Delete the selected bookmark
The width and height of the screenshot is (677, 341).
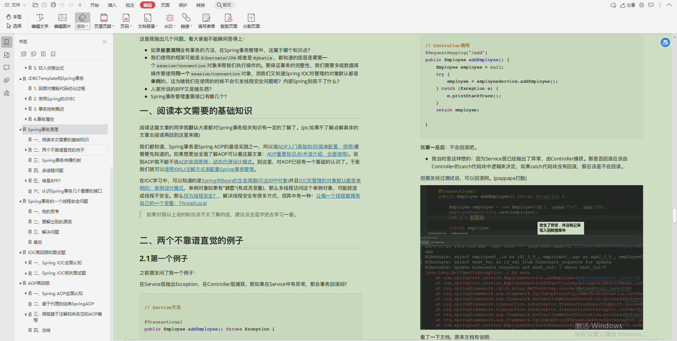pyautogui.click(x=53, y=54)
